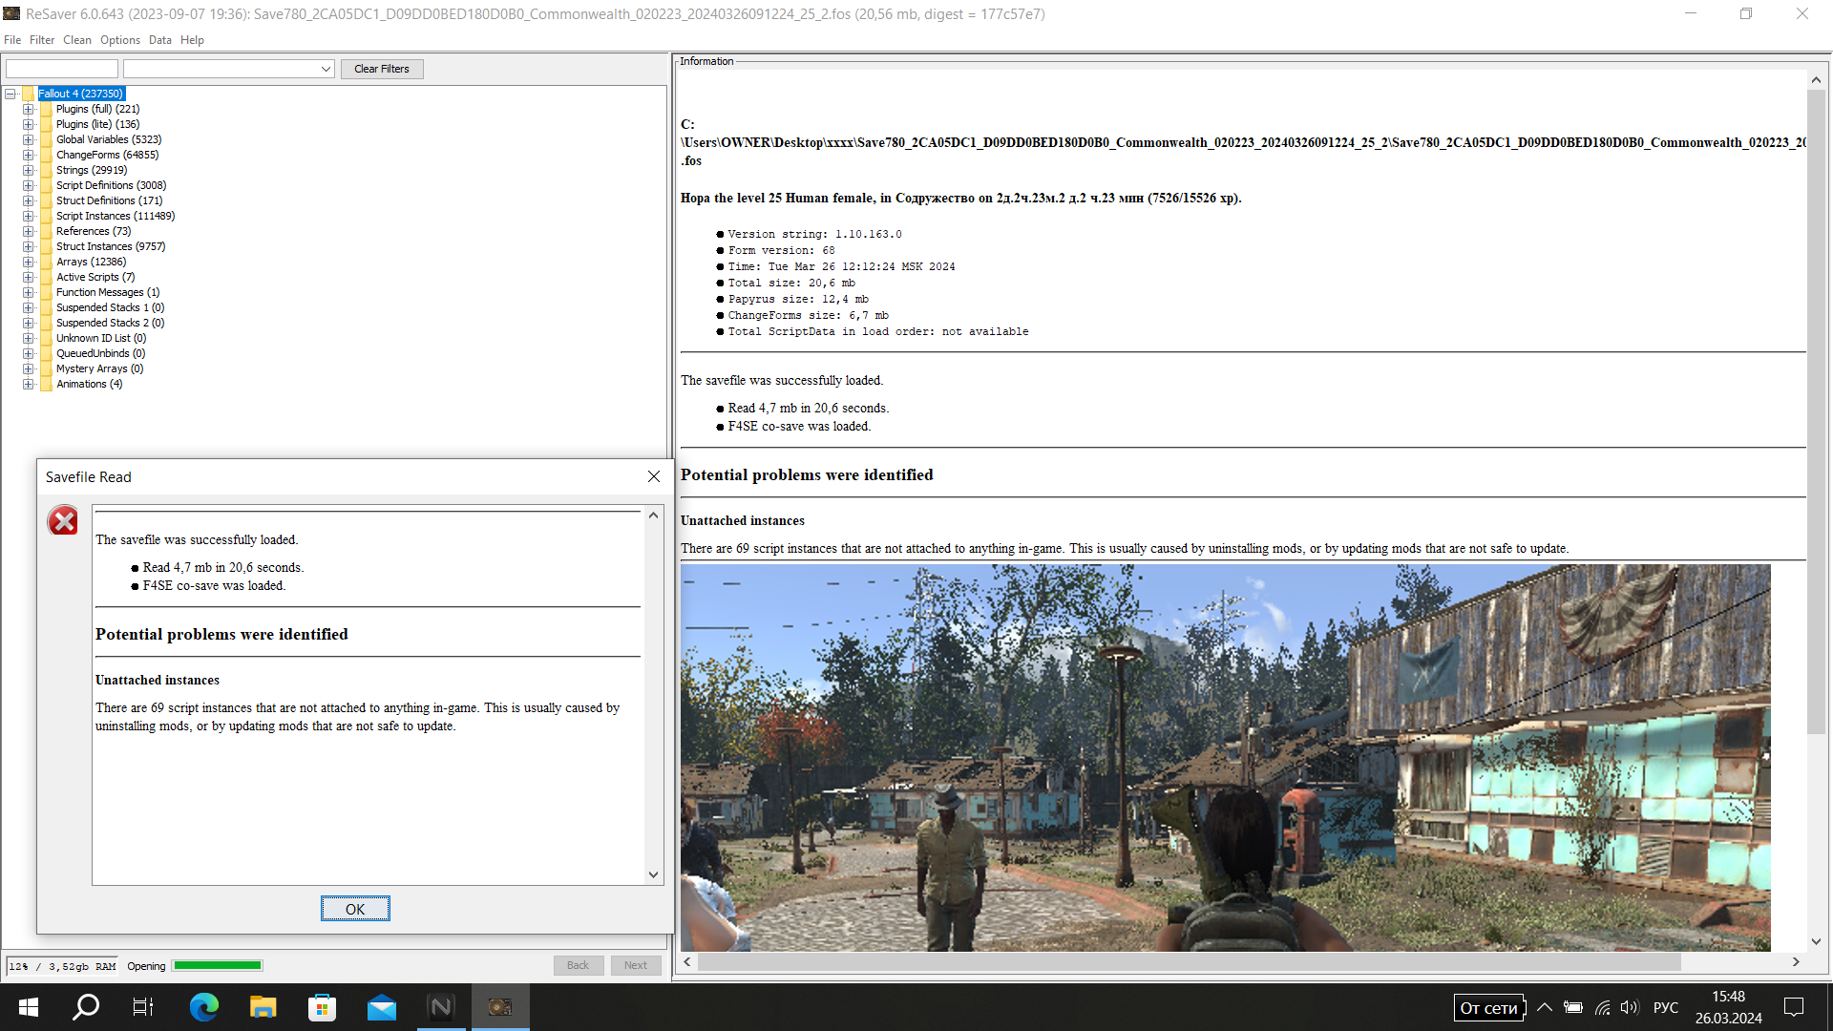Click the Windows search magnifier icon

[86, 1007]
